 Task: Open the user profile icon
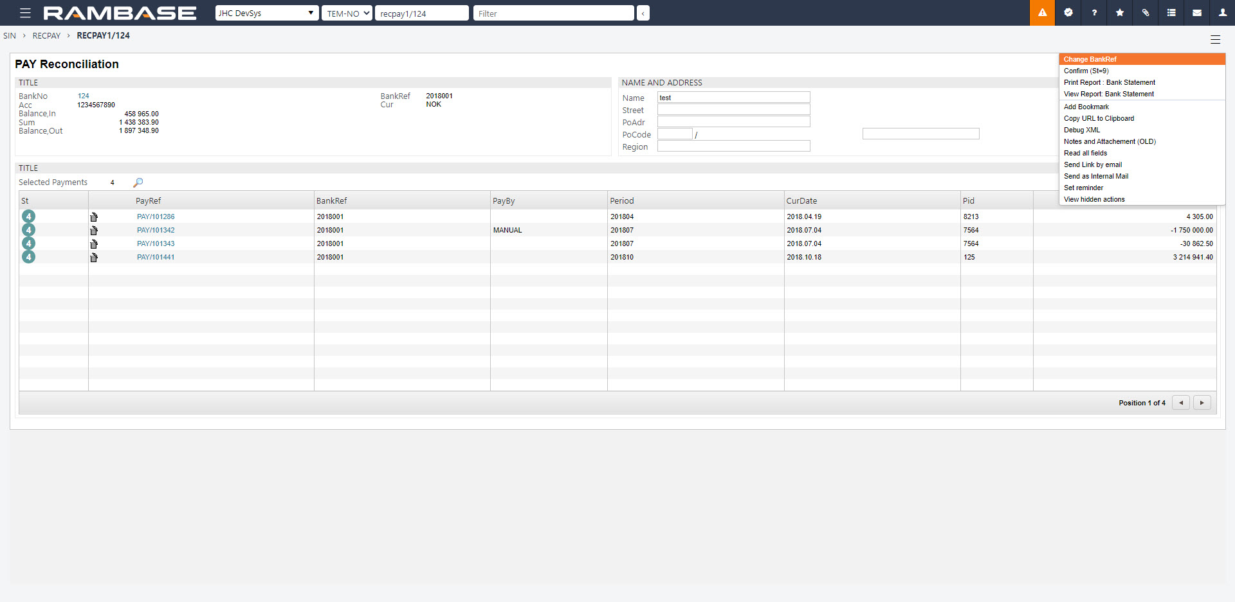click(x=1223, y=13)
